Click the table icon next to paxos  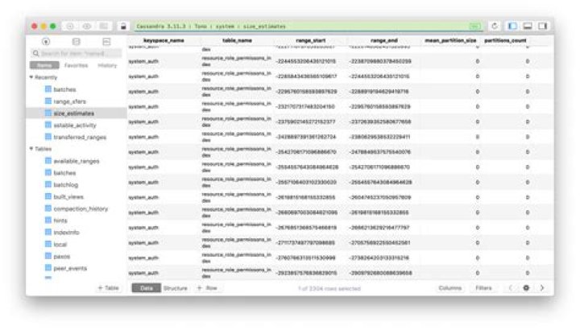[x=48, y=256]
